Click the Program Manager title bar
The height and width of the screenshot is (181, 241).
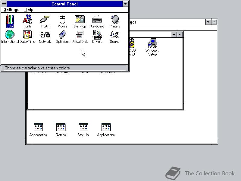coord(167,22)
